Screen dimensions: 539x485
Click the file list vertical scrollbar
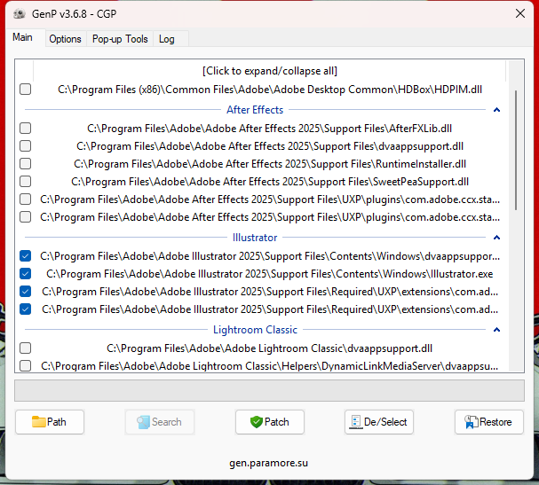(x=516, y=151)
